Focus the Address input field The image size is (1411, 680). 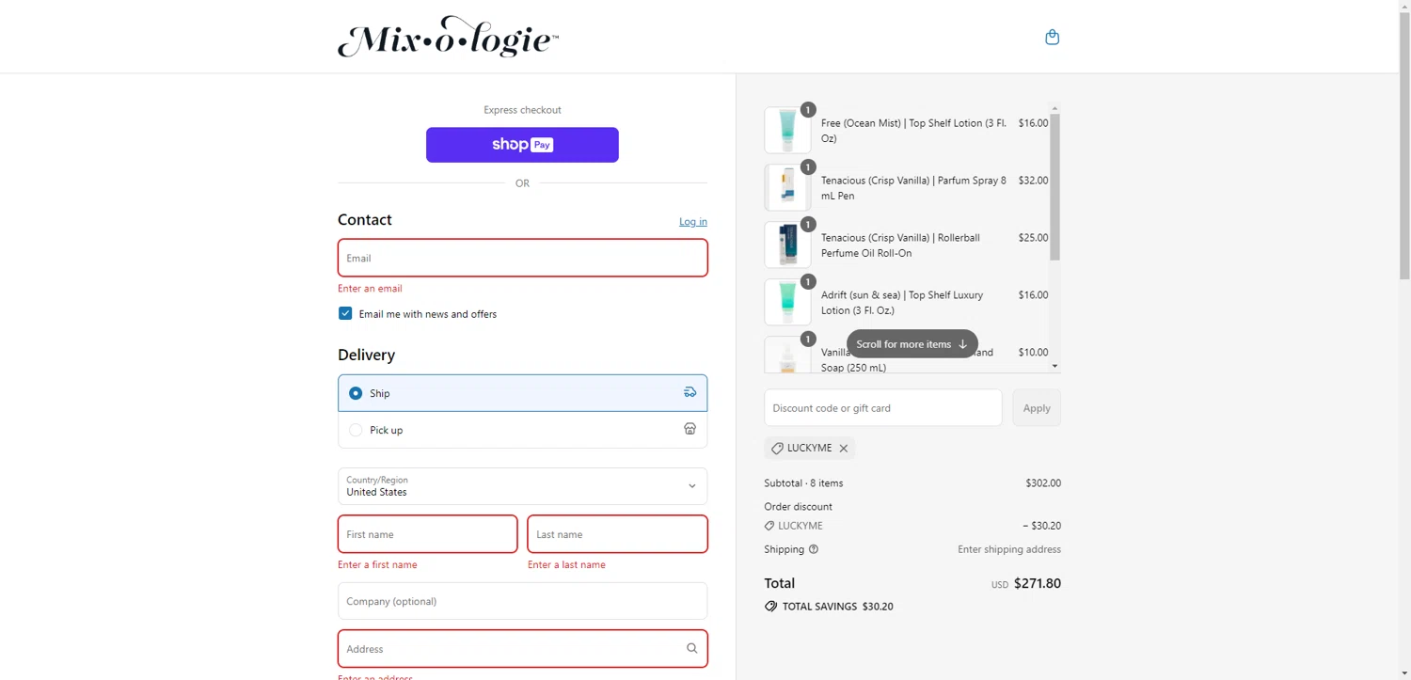[522, 649]
